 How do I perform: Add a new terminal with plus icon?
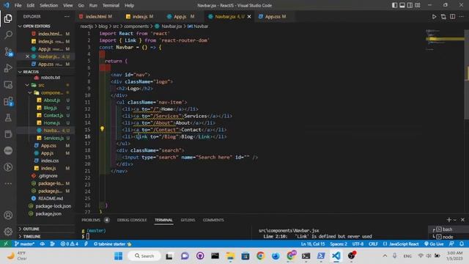point(448,220)
